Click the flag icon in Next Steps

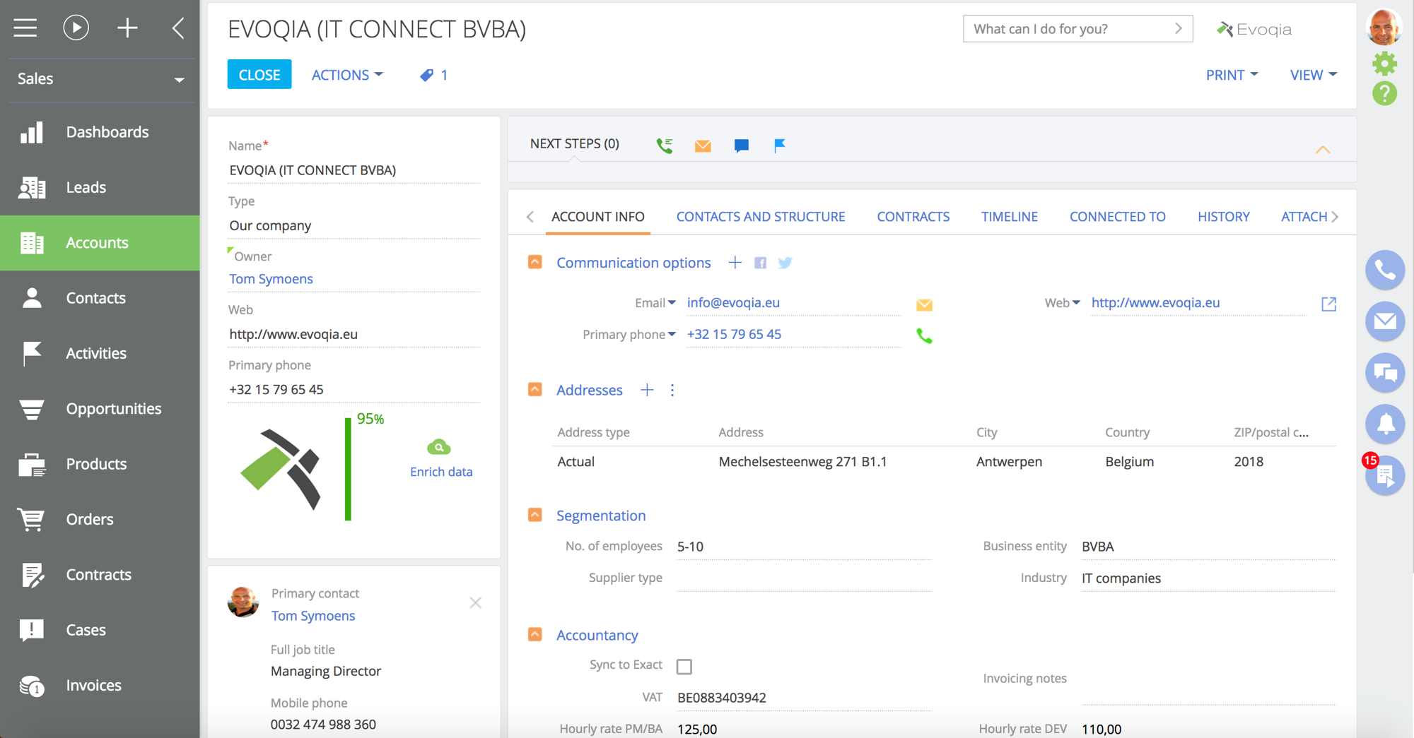coord(779,145)
